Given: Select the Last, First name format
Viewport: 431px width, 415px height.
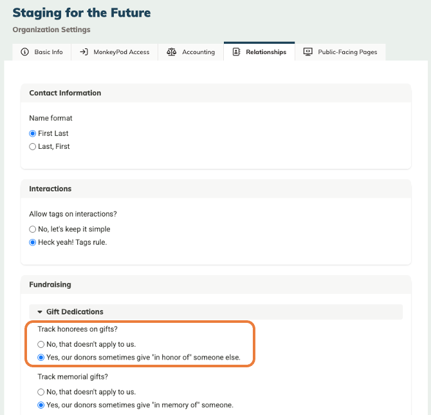Looking at the screenshot, I should 33,146.
